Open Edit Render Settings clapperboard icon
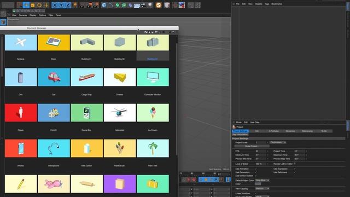The height and width of the screenshot is (197, 350). (x=96, y=5)
